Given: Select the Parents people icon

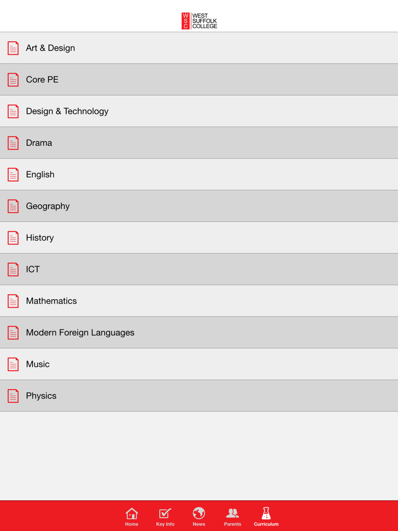Looking at the screenshot, I should click(232, 513).
